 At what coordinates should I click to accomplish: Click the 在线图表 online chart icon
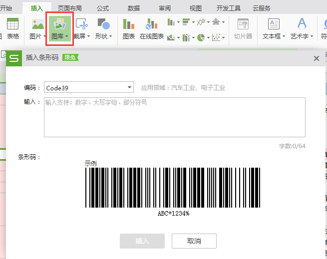click(152, 24)
